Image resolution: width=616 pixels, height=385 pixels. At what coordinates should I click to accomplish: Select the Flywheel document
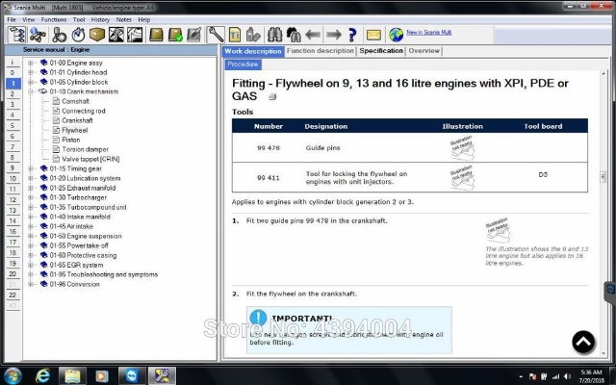pos(75,130)
